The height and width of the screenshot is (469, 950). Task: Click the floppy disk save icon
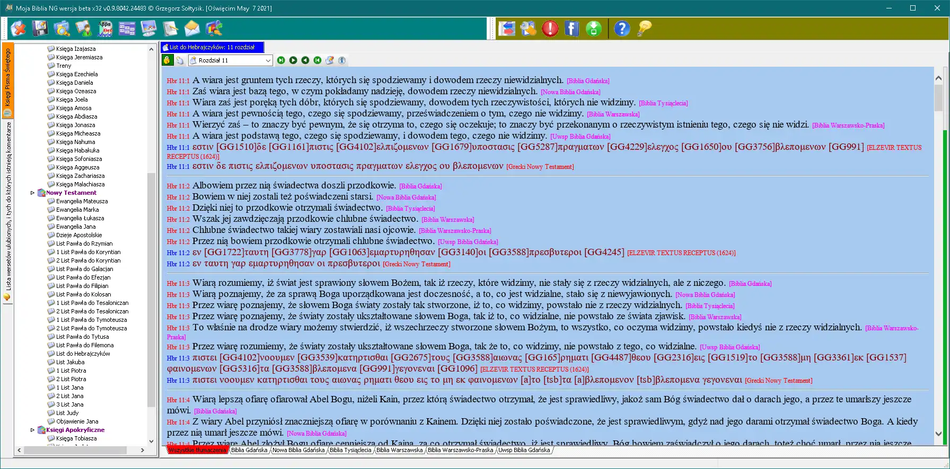click(40, 28)
